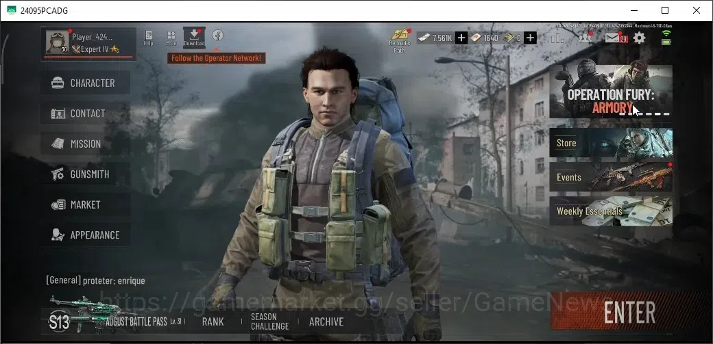
Task: Open the Events banner
Action: click(611, 177)
